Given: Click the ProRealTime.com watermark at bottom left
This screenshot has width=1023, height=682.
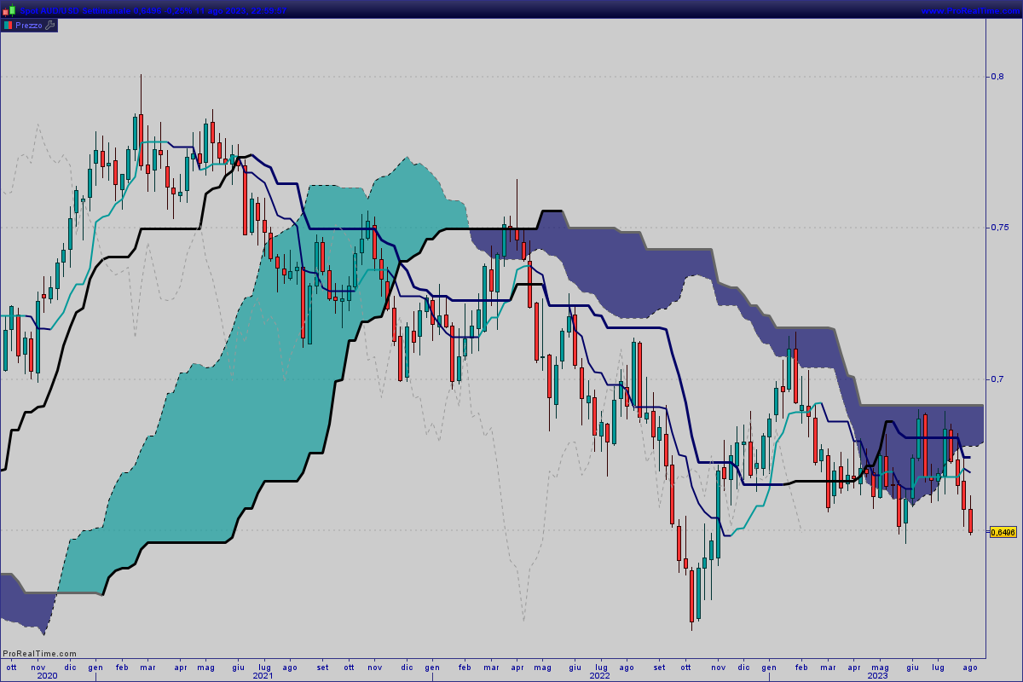Looking at the screenshot, I should tap(39, 654).
